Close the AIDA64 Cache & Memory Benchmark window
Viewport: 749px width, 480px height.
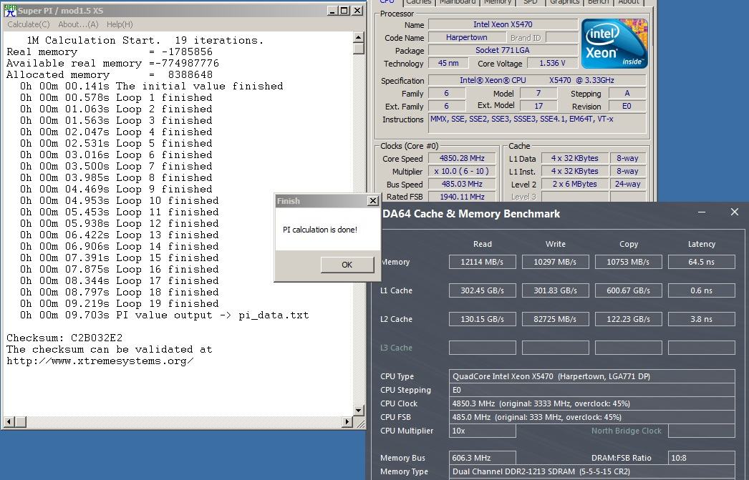pyautogui.click(x=735, y=212)
